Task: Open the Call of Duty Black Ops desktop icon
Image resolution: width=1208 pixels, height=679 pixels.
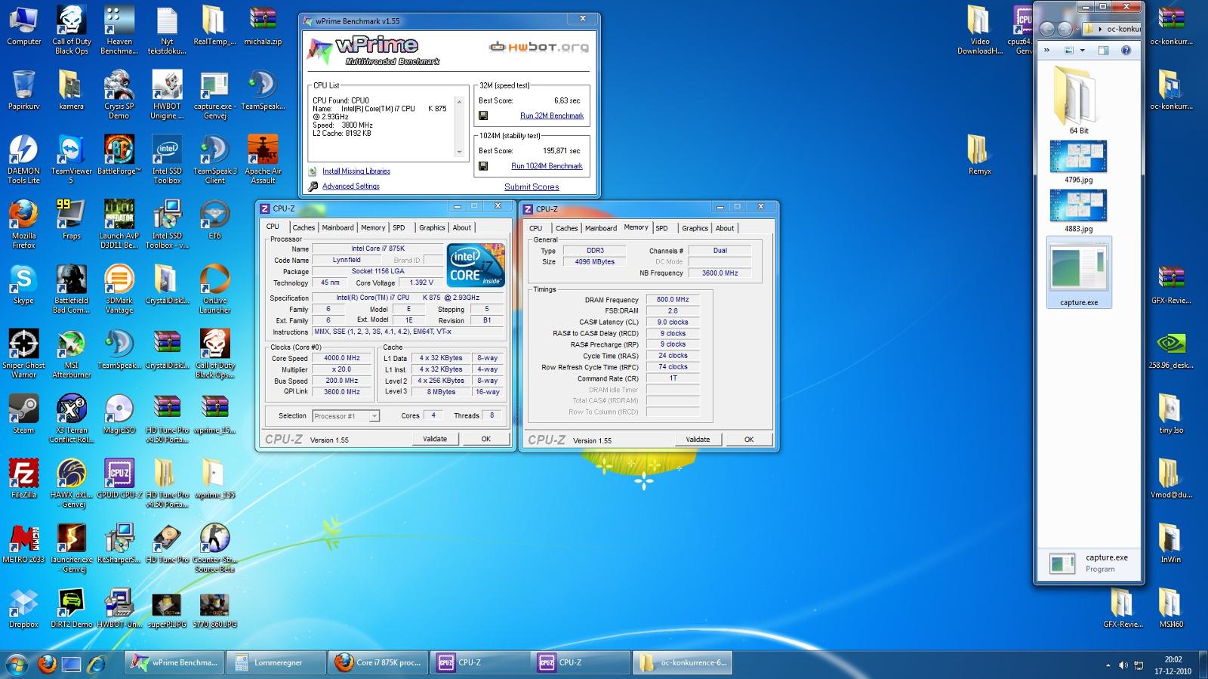Action: [72, 30]
